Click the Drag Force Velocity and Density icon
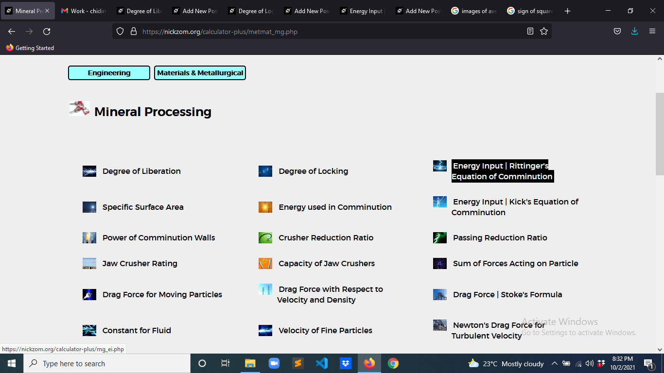Screen dimensions: 664x373 click(265, 289)
